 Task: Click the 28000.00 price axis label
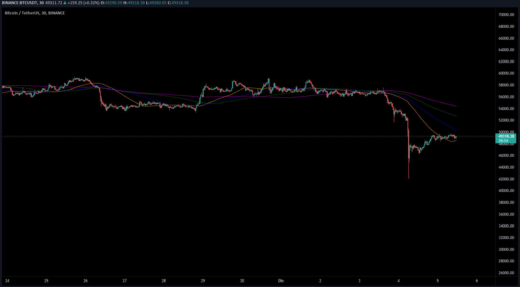[x=506, y=261]
